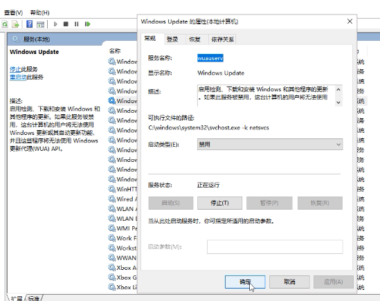Select the Wired service row icon
The height and width of the screenshot is (301, 380).
(x=111, y=199)
